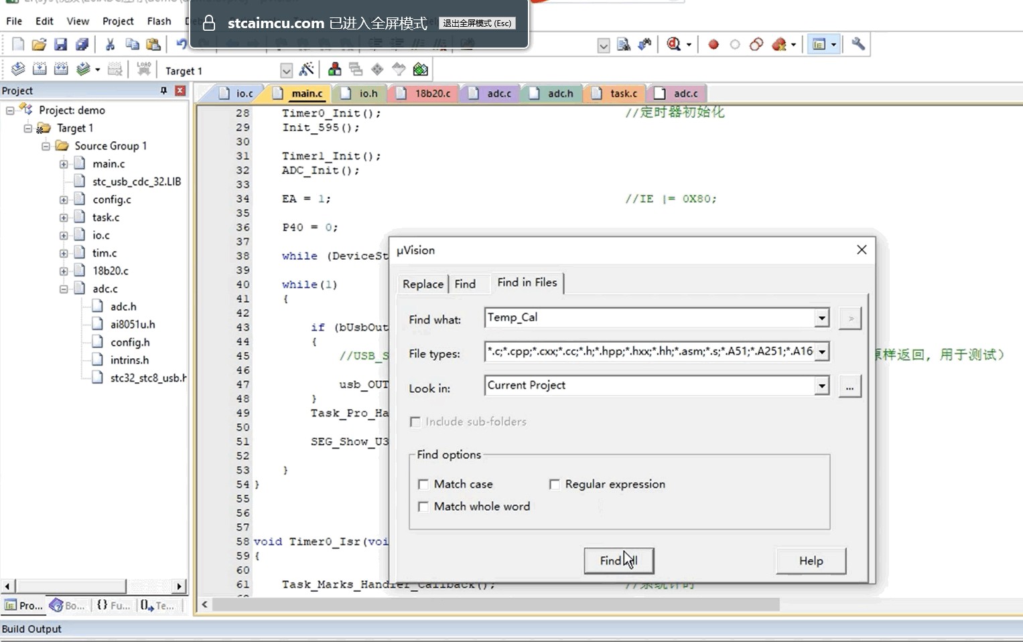Screen dimensions: 1023x642
Task: Click the Save icon
Action: point(60,44)
